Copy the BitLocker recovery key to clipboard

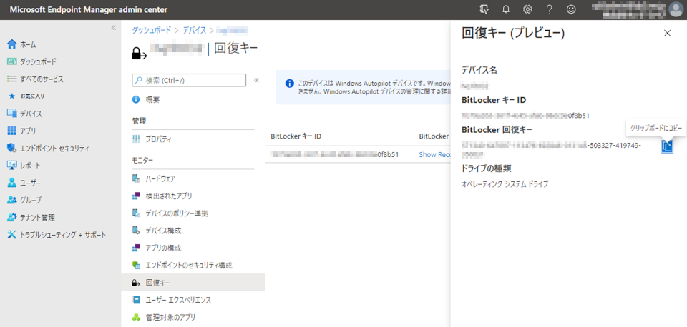click(667, 147)
